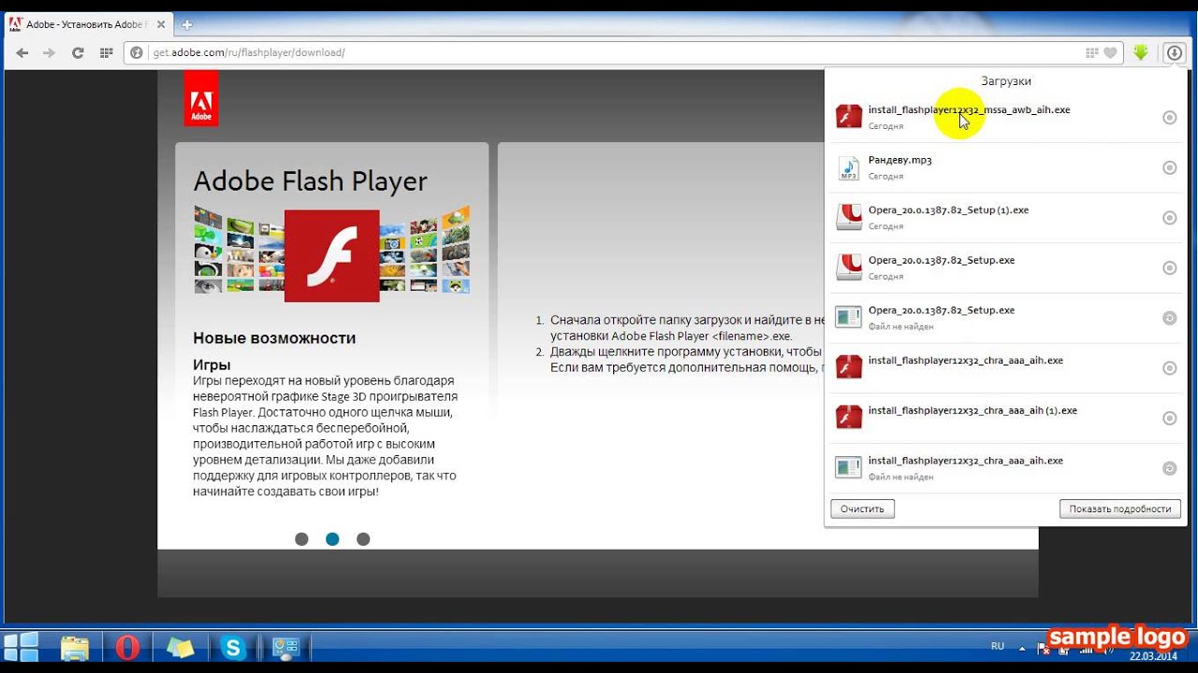Show install_flashplayer12x32_chra_aaa_aih (1).exe in folder

coord(1169,419)
